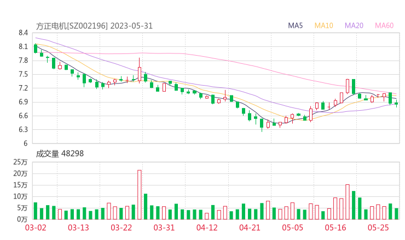Click the 8.1 price axis label

pyautogui.click(x=23, y=47)
